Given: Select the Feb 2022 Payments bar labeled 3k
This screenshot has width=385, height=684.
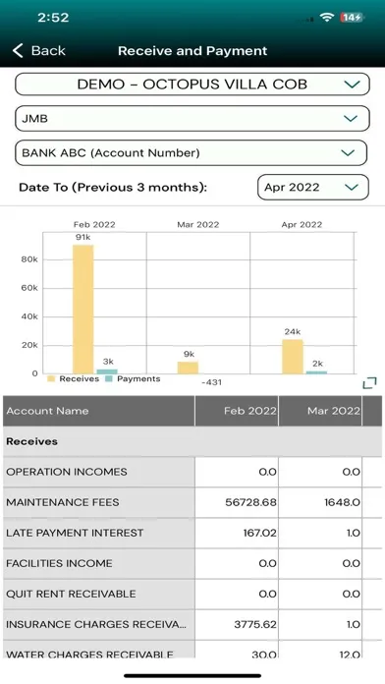Looking at the screenshot, I should click(107, 371).
